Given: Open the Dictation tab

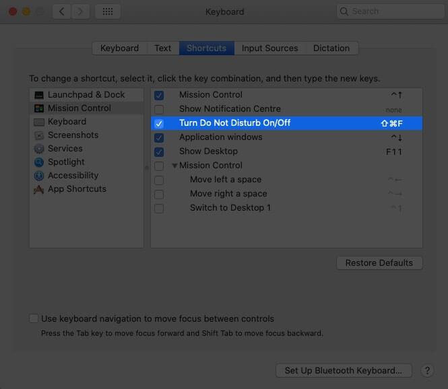Looking at the screenshot, I should click(331, 48).
